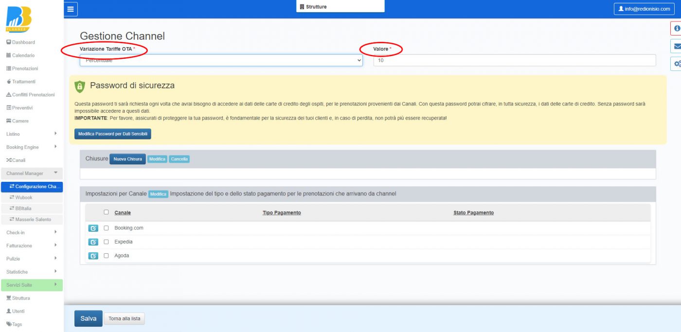Click the Conflitti Prenotazioni warning icon
This screenshot has height=332, width=681.
[x=9, y=95]
